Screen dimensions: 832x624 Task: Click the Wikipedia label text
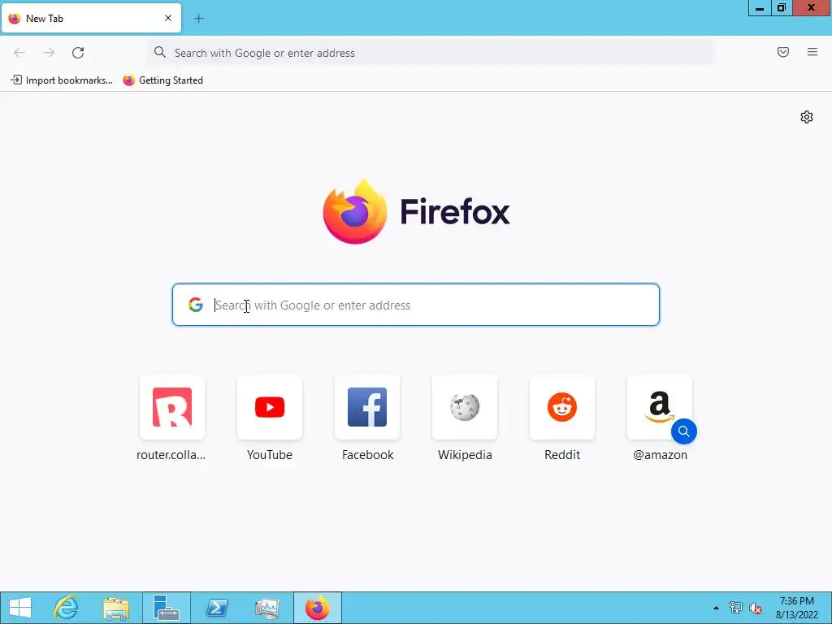465,455
